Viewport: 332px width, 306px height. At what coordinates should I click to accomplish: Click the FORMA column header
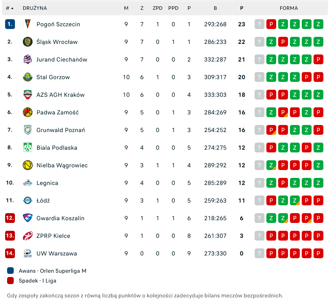coord(289,8)
